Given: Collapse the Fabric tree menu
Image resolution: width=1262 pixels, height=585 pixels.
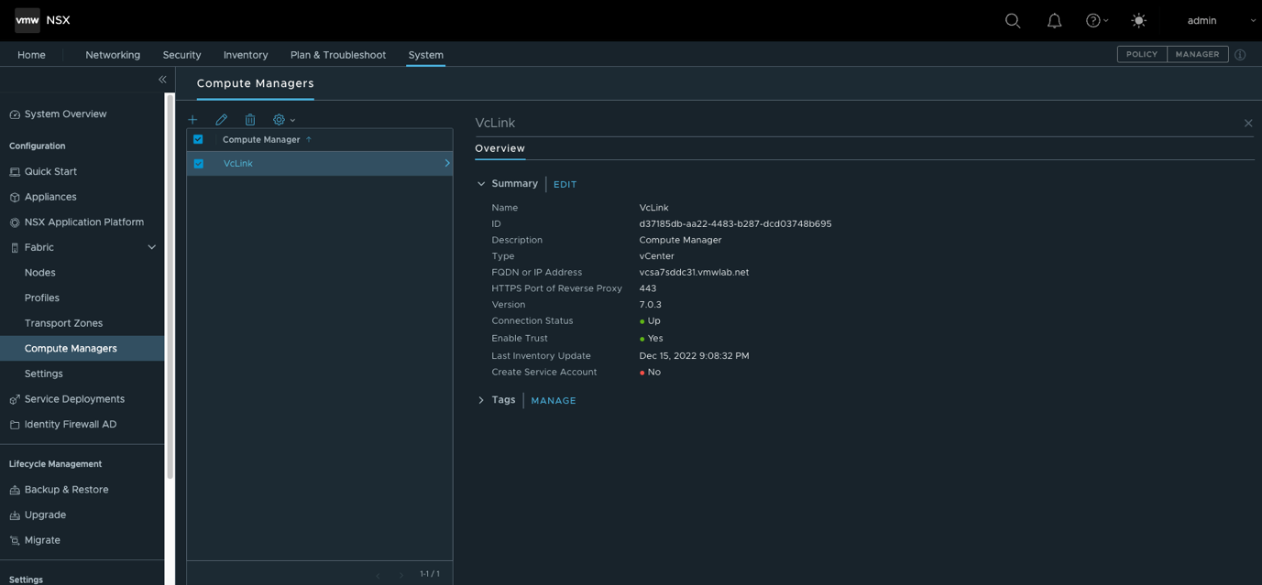Looking at the screenshot, I should (x=152, y=247).
